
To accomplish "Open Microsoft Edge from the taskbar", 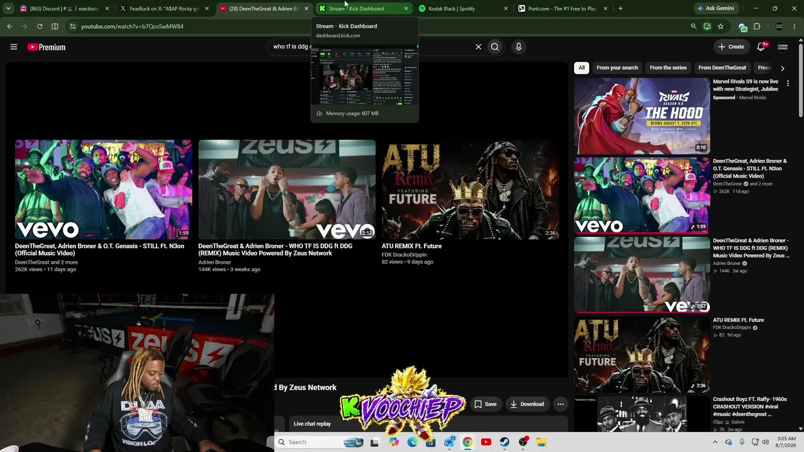I will point(412,442).
